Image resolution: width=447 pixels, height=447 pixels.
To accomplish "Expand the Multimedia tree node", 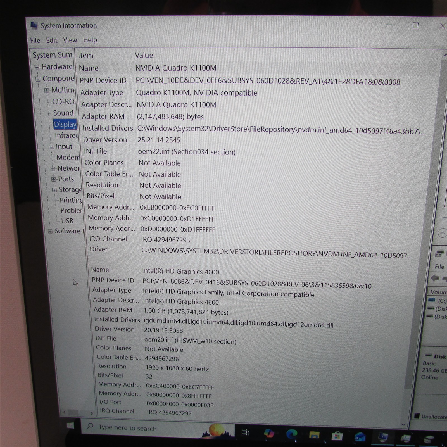I will [x=47, y=91].
